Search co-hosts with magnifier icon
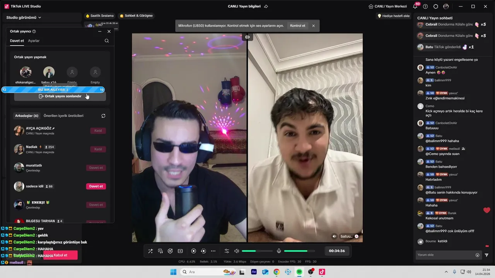The height and width of the screenshot is (278, 495). (x=107, y=41)
